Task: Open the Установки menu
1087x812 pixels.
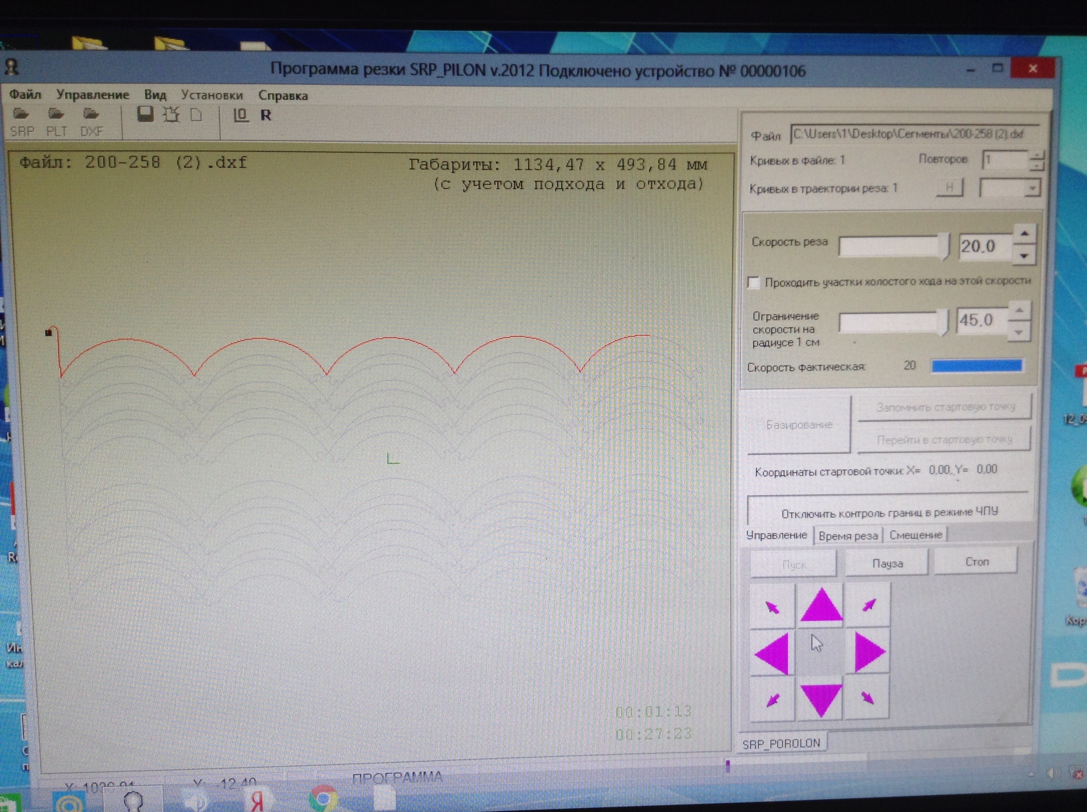Action: pos(212,95)
